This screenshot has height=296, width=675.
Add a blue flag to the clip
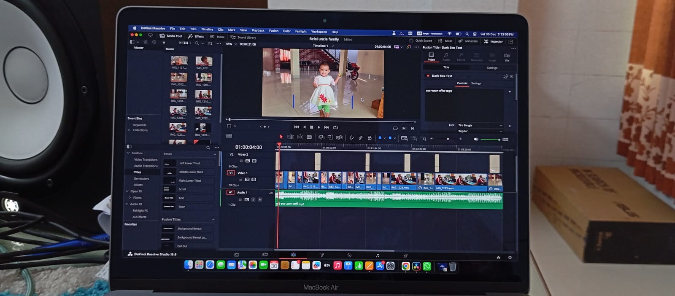380,138
